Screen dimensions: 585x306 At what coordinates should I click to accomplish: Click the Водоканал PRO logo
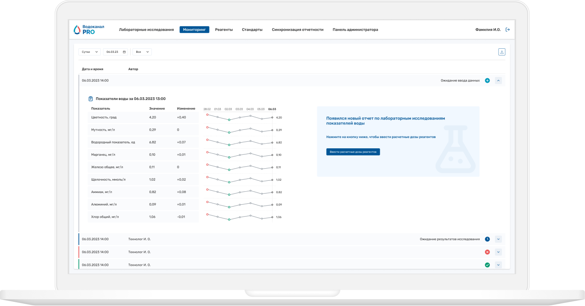[89, 29]
